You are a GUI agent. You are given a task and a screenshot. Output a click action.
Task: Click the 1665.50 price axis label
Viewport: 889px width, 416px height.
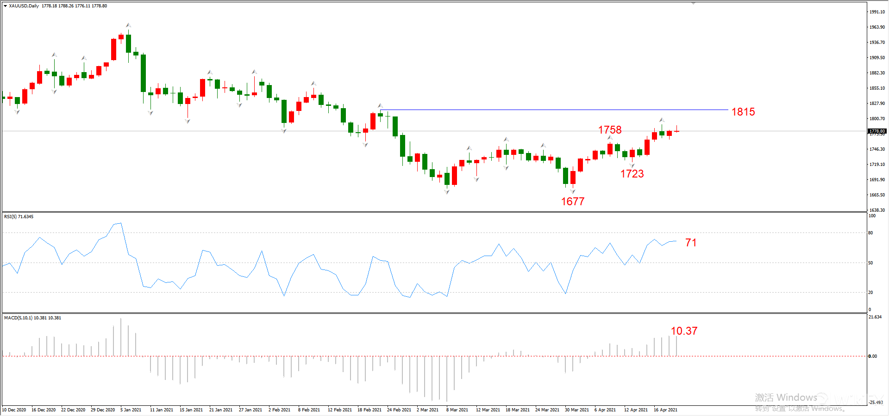click(x=877, y=195)
